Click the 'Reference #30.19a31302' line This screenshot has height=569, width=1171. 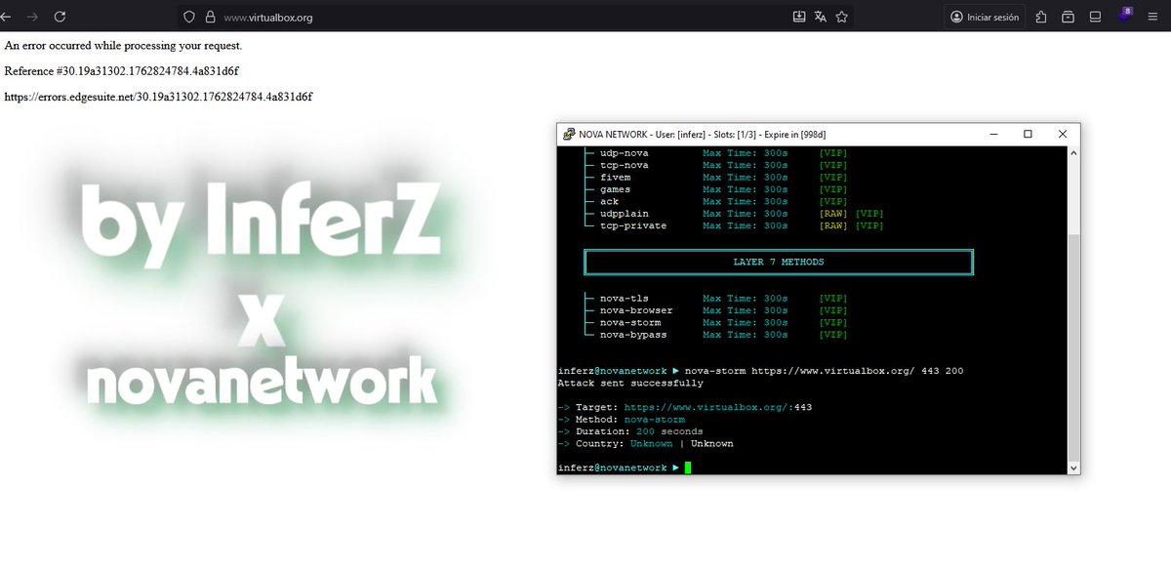pos(122,70)
